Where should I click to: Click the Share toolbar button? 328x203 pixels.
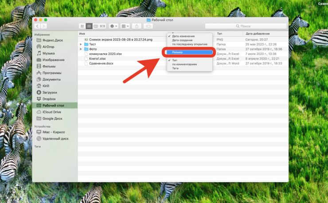coord(137,27)
